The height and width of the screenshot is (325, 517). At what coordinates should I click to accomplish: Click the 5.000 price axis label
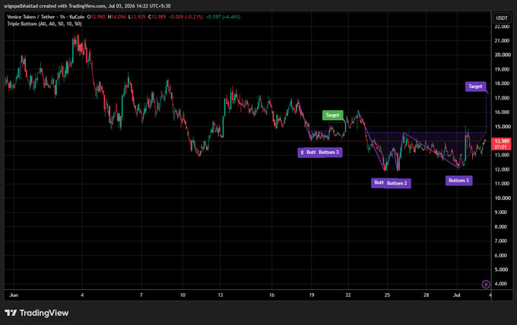[x=501, y=270]
